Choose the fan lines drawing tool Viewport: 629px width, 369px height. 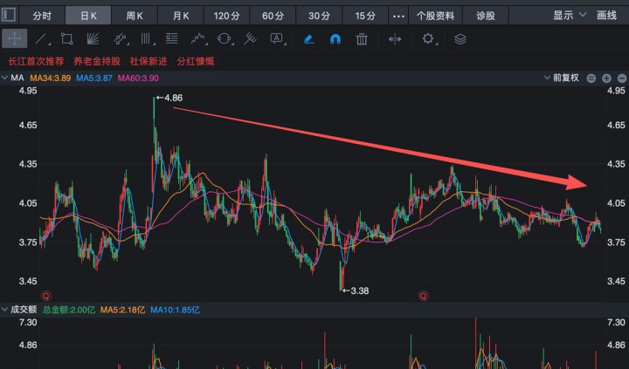(x=93, y=38)
